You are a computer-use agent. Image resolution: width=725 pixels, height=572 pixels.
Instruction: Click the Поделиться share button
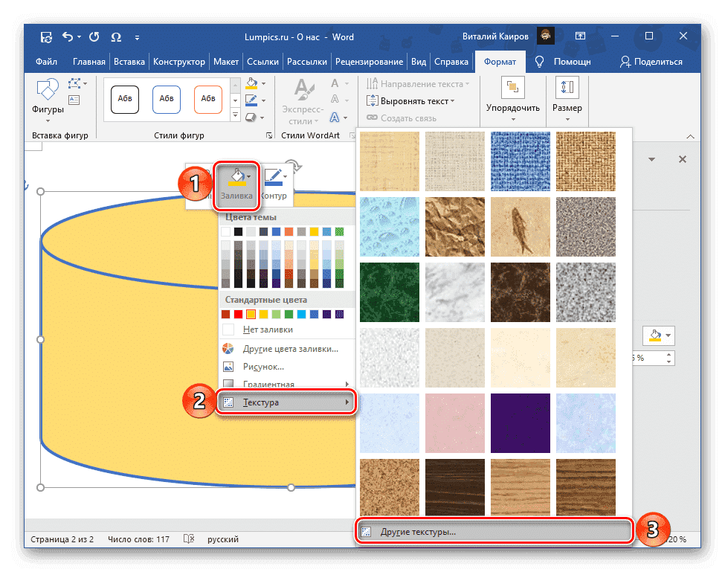tap(651, 62)
